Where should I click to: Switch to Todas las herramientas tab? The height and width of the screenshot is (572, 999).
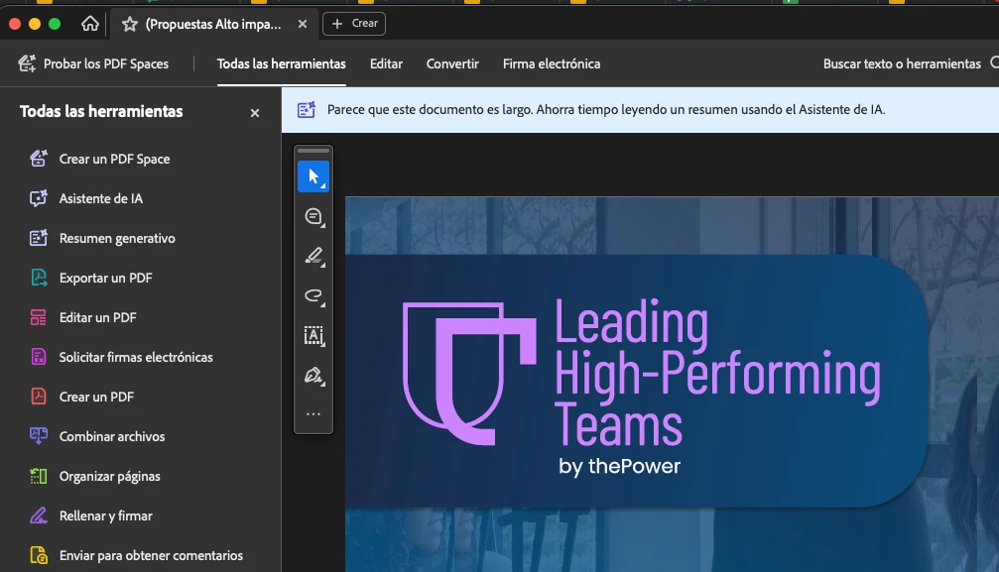tap(281, 63)
